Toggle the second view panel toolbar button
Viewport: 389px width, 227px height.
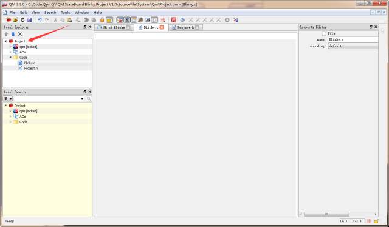point(127,20)
